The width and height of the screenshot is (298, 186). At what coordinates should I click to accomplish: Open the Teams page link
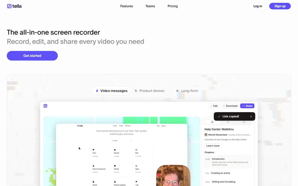[150, 6]
